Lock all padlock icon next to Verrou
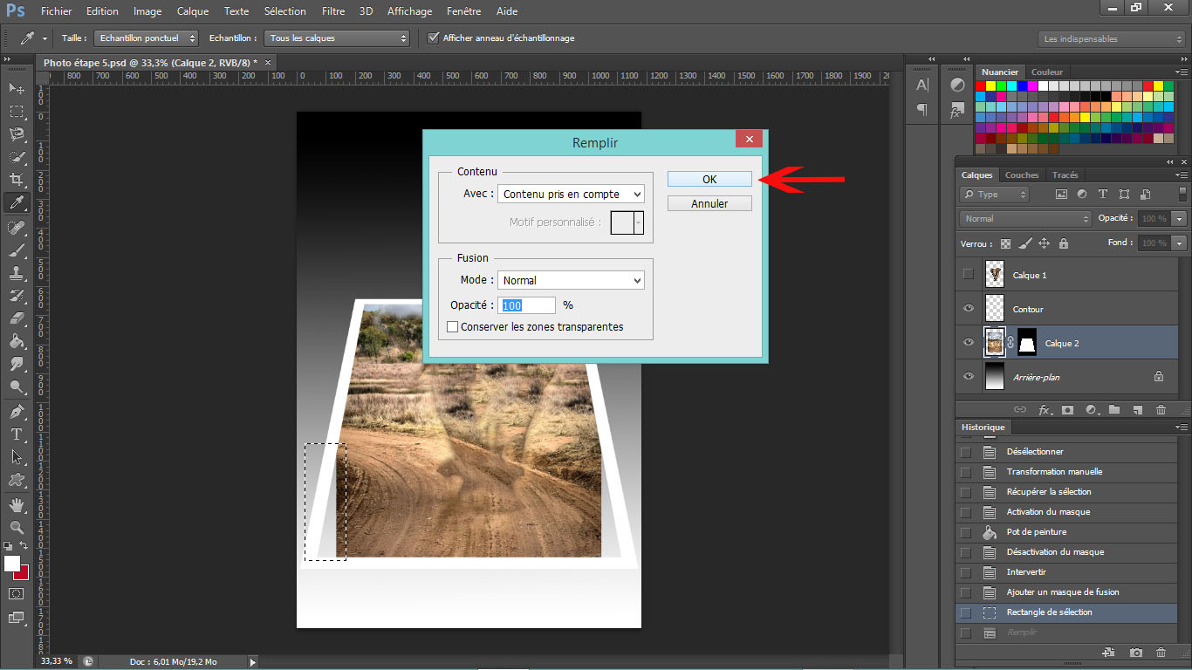Viewport: 1192px width, 670px height. coord(1063,243)
